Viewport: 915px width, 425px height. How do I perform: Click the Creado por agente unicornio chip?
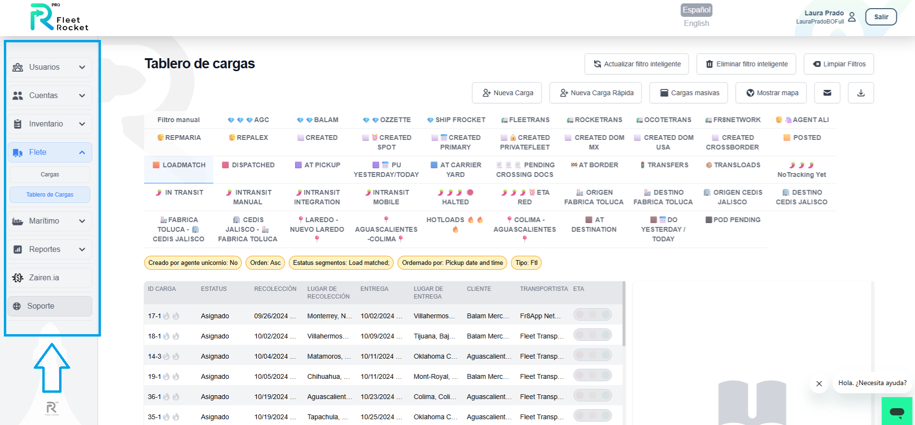point(193,263)
